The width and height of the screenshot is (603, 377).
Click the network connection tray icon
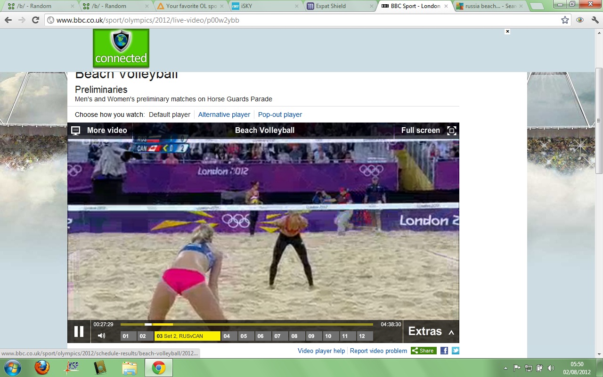click(x=528, y=368)
